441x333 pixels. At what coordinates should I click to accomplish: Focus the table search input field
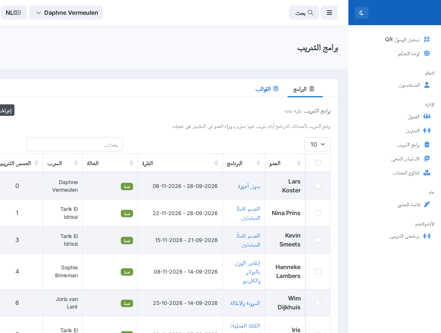tap(74, 144)
